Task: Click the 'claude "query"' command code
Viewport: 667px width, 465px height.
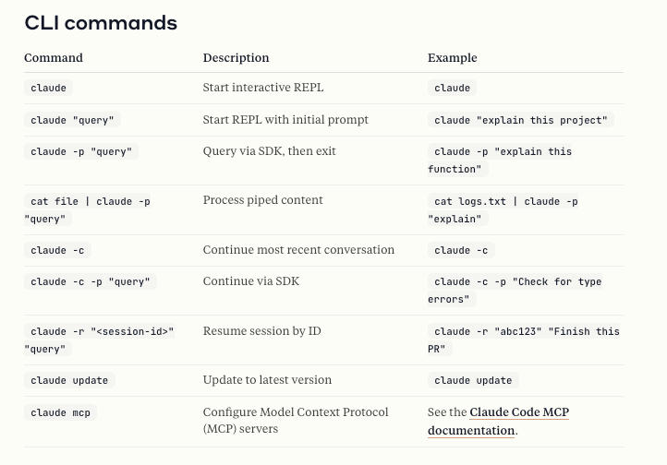Action: pos(72,120)
